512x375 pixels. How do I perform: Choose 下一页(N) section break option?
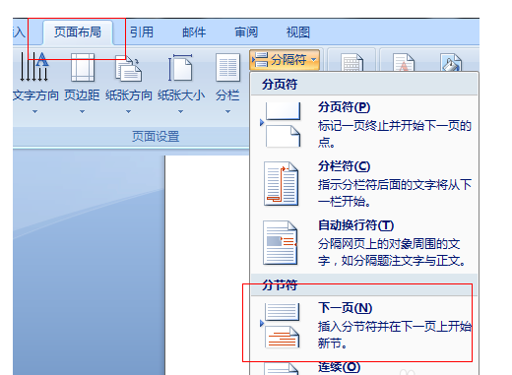pos(364,326)
